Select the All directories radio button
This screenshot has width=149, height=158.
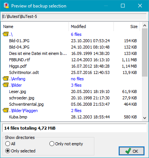7,144
